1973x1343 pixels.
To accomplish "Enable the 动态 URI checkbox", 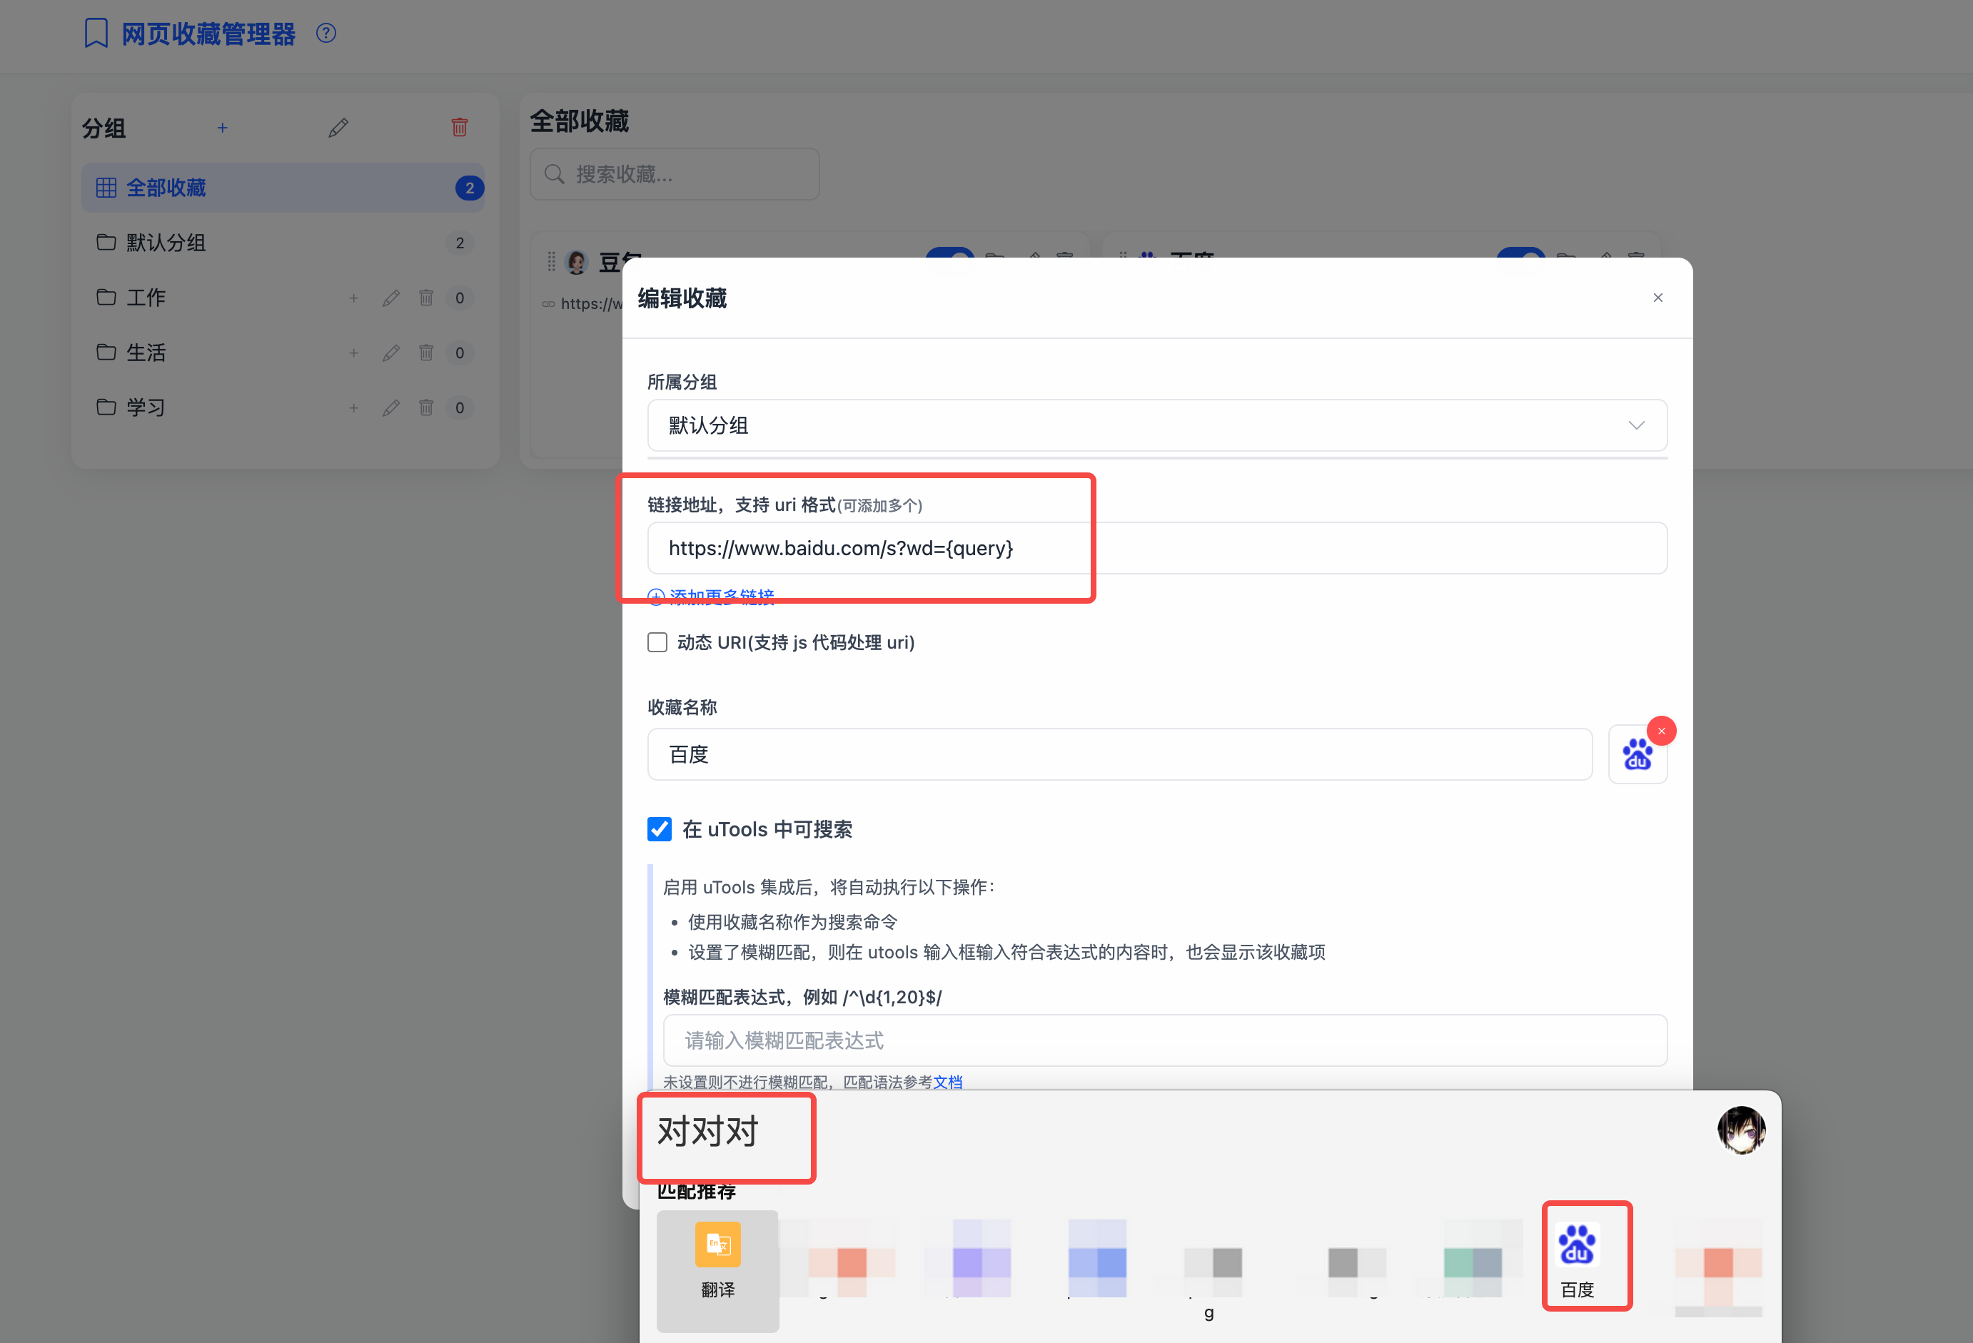I will click(657, 643).
